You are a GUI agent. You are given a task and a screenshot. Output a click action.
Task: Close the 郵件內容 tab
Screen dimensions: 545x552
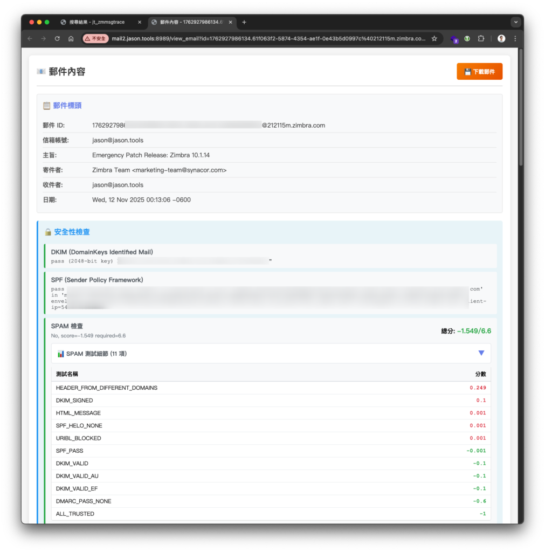230,22
